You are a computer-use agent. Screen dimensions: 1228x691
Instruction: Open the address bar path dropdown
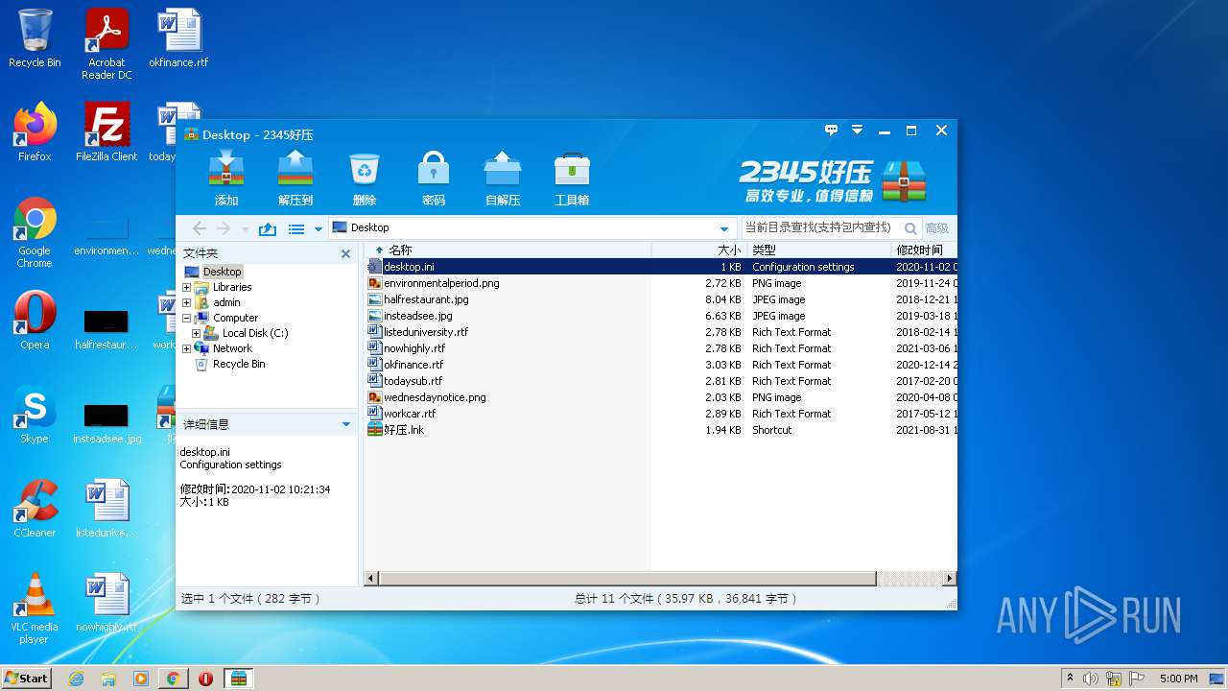pos(724,228)
